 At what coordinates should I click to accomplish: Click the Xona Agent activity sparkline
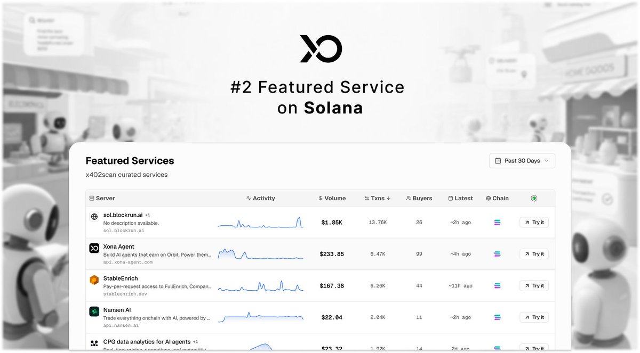260,254
